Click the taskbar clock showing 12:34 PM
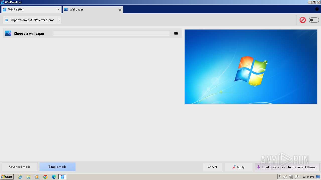321x180 pixels. click(308, 177)
